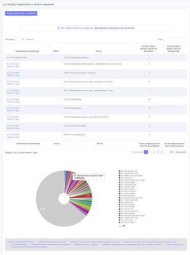Click the blue choose-another-measurement-area button
This screenshot has width=190, height=255.
click(21, 13)
